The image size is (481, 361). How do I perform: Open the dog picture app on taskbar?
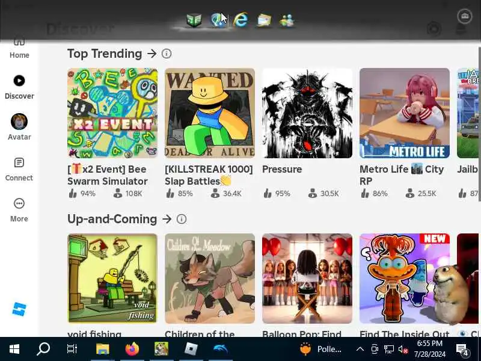[161, 349]
